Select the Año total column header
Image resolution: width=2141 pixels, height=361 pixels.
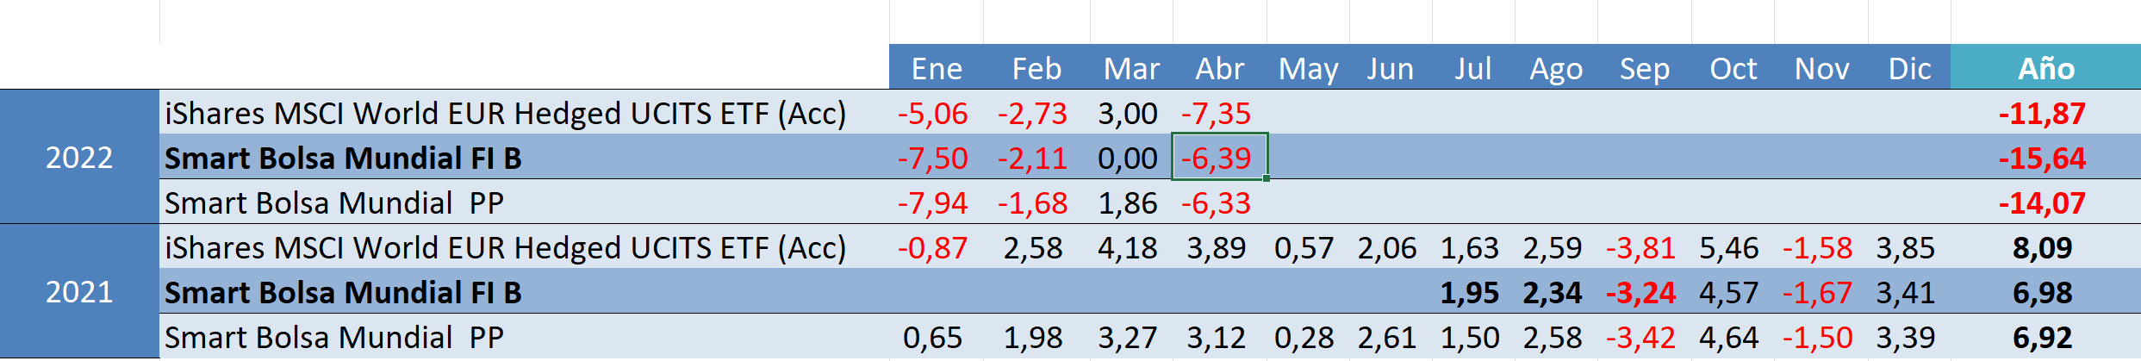[2045, 68]
